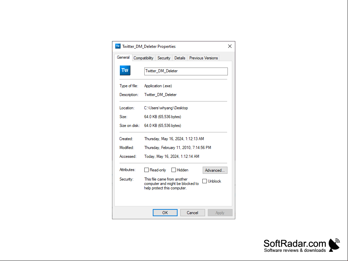The width and height of the screenshot is (348, 261).
Task: Click the 'Twitter_DM_Deleter Properties' window title
Action: (x=149, y=46)
